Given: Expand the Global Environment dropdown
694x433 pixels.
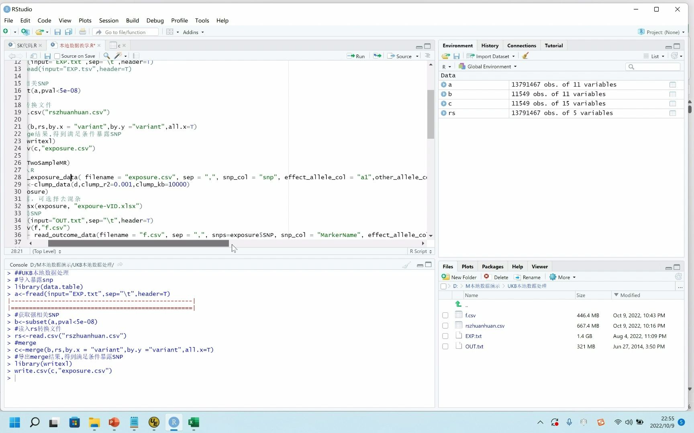Looking at the screenshot, I should tap(488, 67).
